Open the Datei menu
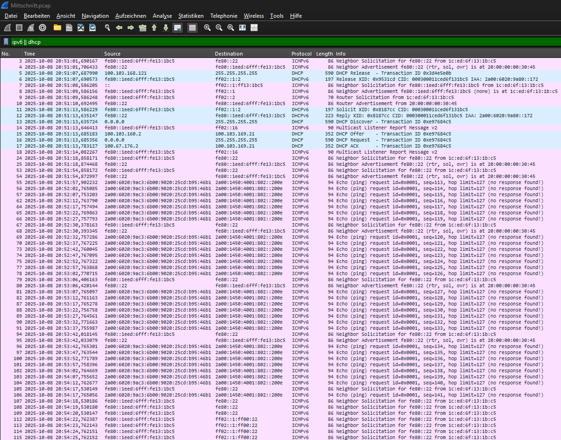561x440 pixels. click(x=11, y=16)
